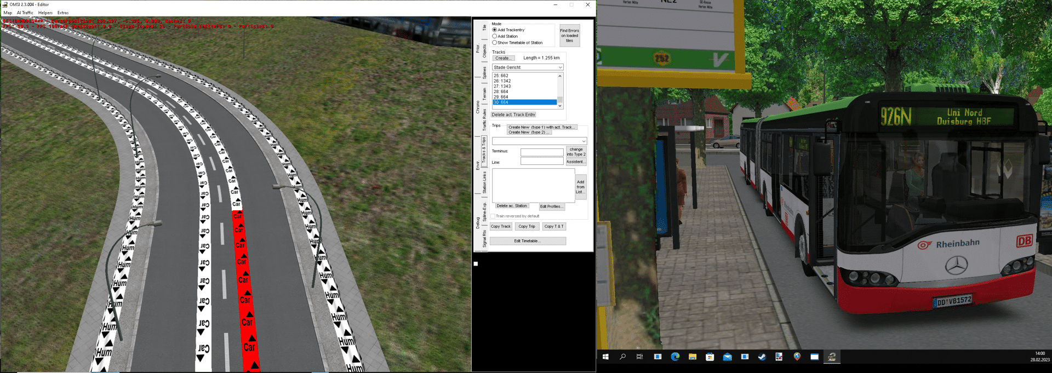This screenshot has height=373, width=1052.
Task: Open Task View in the taskbar
Action: click(639, 357)
